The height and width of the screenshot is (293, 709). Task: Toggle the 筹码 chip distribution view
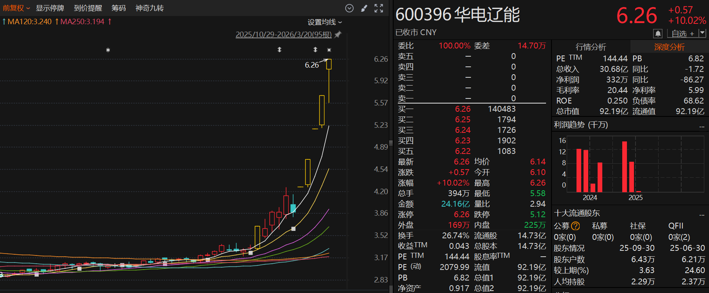click(118, 8)
